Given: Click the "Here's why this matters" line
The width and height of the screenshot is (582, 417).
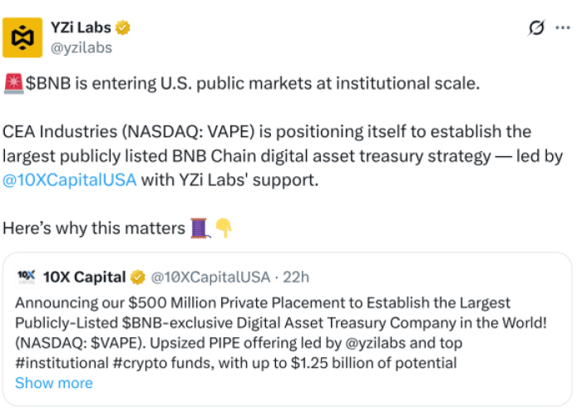Looking at the screenshot, I should click(94, 228).
